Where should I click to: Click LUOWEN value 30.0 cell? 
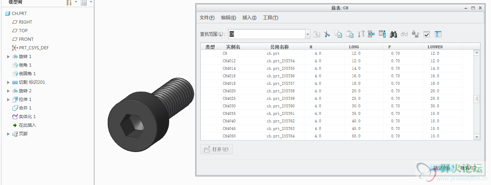click(x=435, y=106)
